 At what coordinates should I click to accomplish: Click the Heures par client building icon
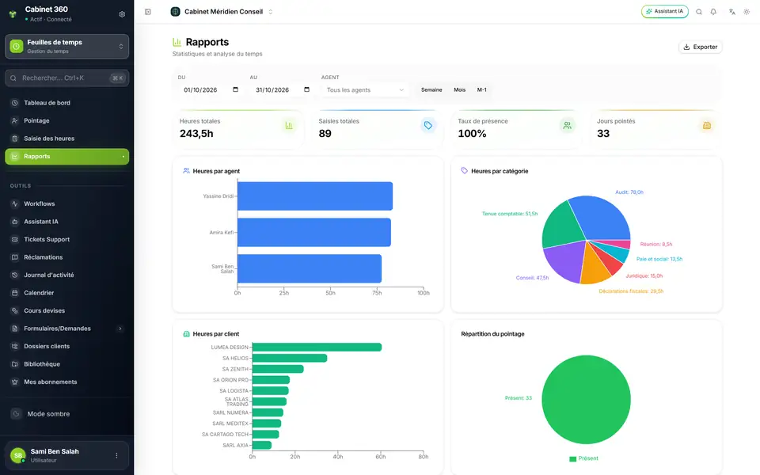click(186, 334)
